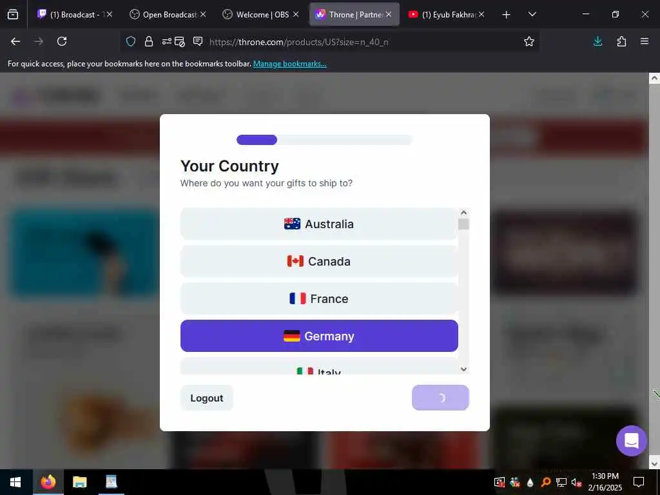Open the Firefox downloads panel

coord(597,41)
